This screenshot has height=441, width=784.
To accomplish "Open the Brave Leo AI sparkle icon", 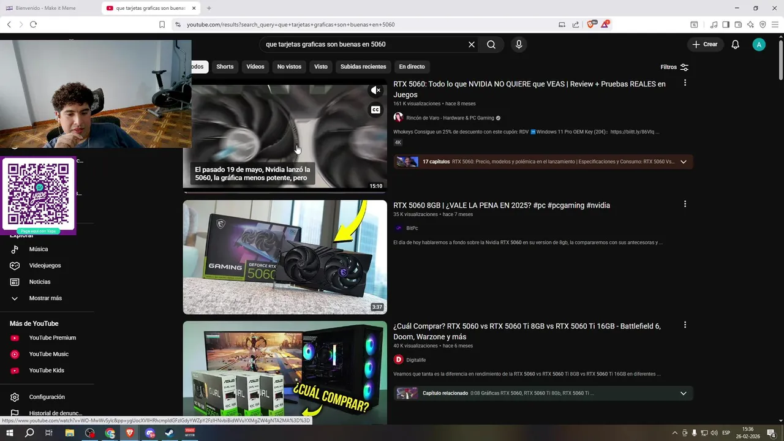I will click(x=750, y=24).
